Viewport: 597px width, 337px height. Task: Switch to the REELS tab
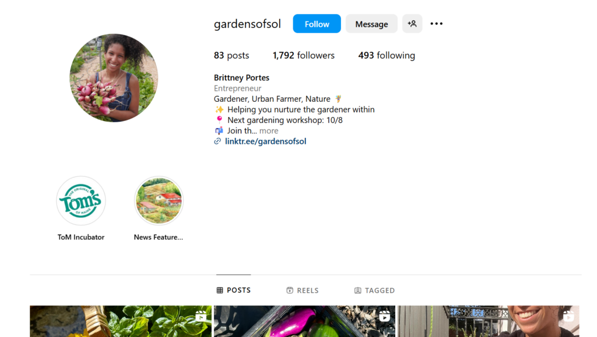303,290
